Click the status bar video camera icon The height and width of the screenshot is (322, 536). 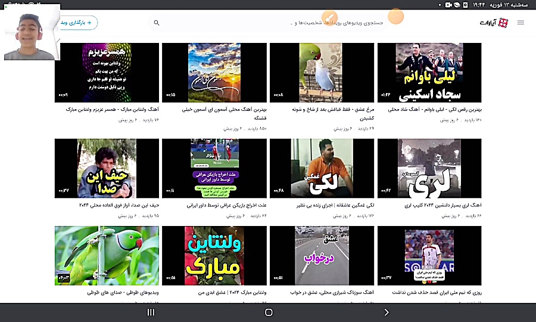pyautogui.click(x=448, y=5)
